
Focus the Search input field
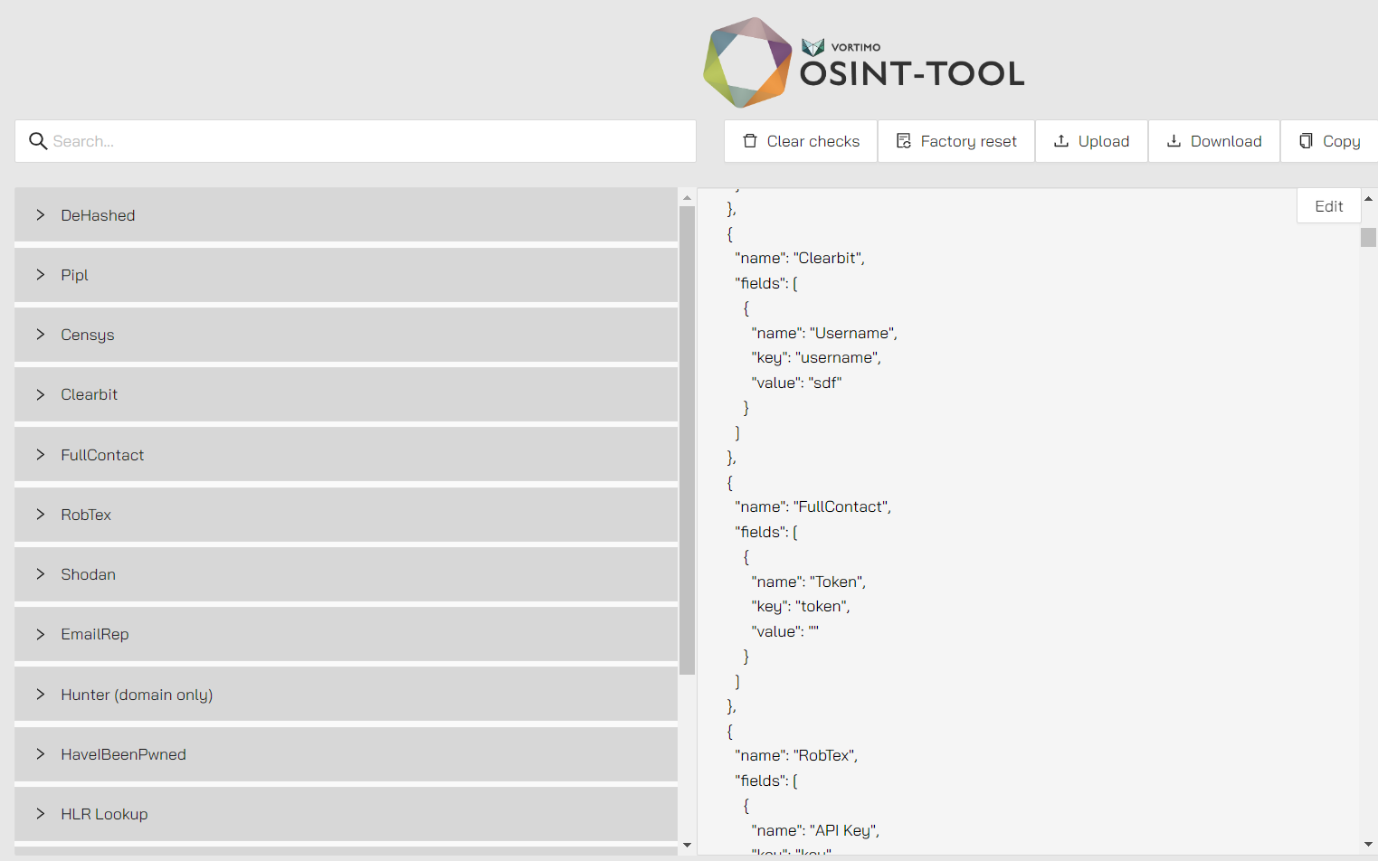pos(356,141)
